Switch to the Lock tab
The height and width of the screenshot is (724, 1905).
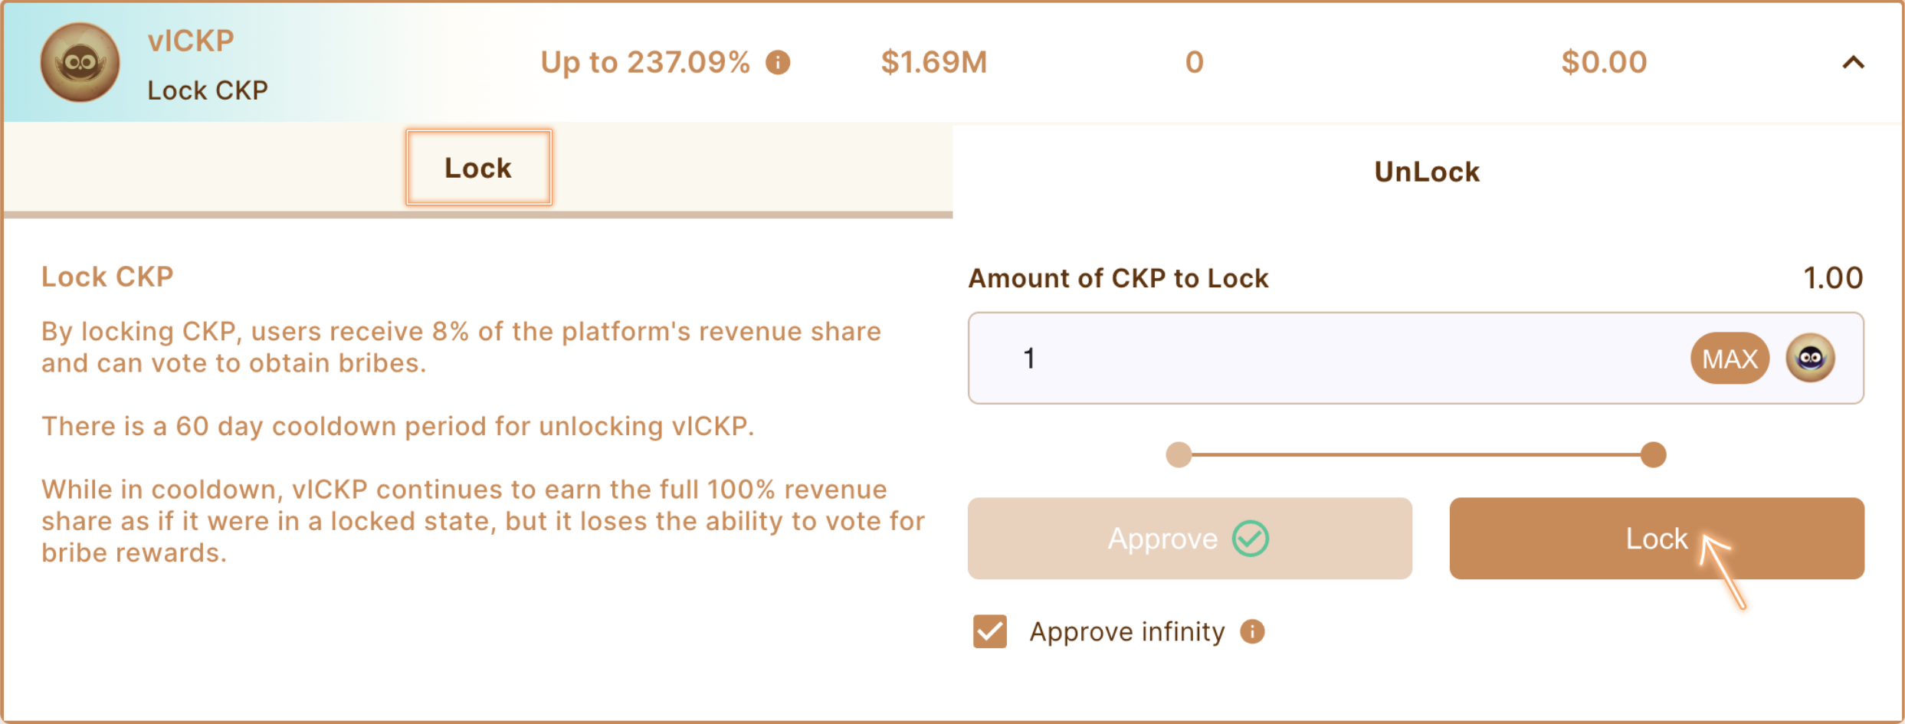[x=478, y=168]
